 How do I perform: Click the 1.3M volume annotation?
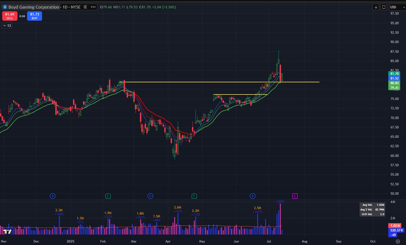[81, 218]
